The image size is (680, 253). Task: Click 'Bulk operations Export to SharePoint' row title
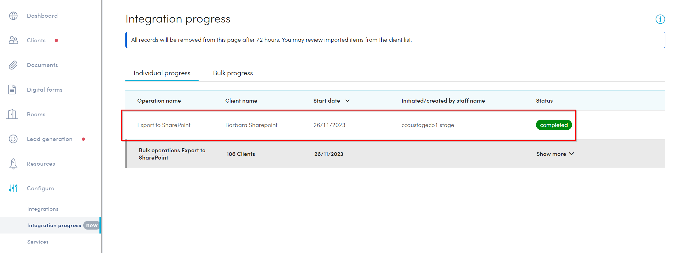tap(172, 154)
